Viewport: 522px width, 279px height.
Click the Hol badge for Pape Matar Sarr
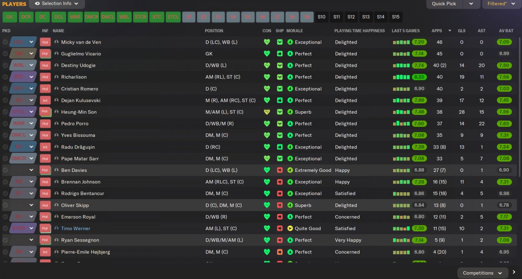point(45,159)
